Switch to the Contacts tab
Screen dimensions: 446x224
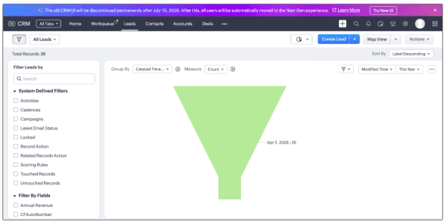pos(154,24)
